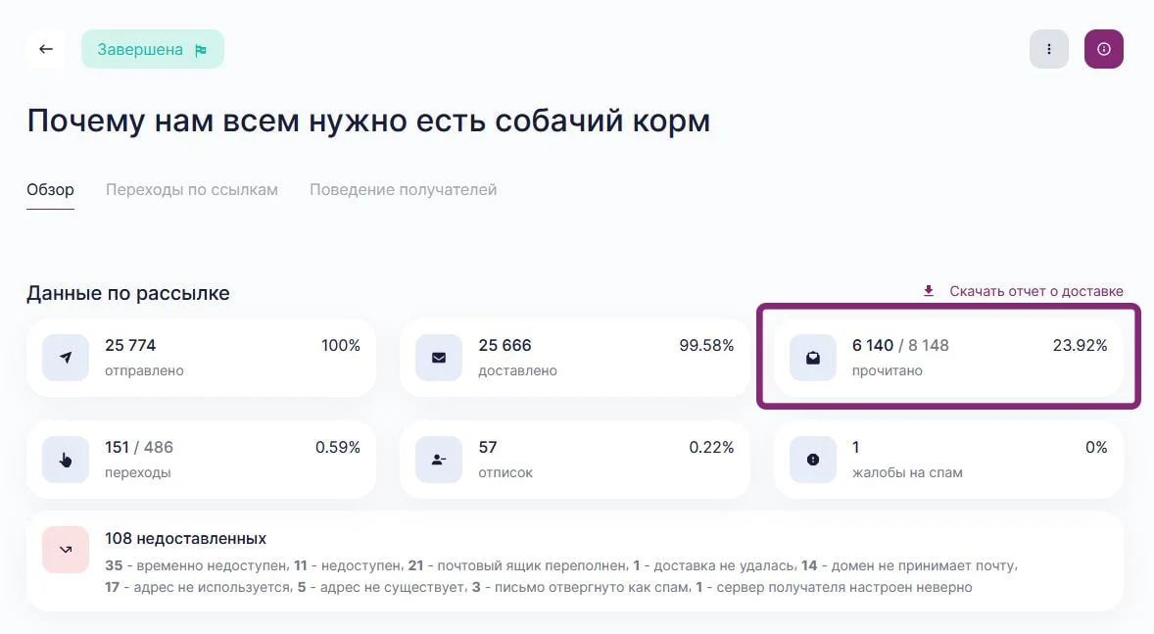Click the campaign title heading
Viewport: 1154px width, 634px height.
click(x=368, y=121)
